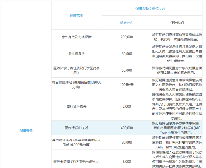The width and height of the screenshot is (206, 168).
Task: Select the highlighted 医疗运送和送返 cell
Action: (77, 128)
